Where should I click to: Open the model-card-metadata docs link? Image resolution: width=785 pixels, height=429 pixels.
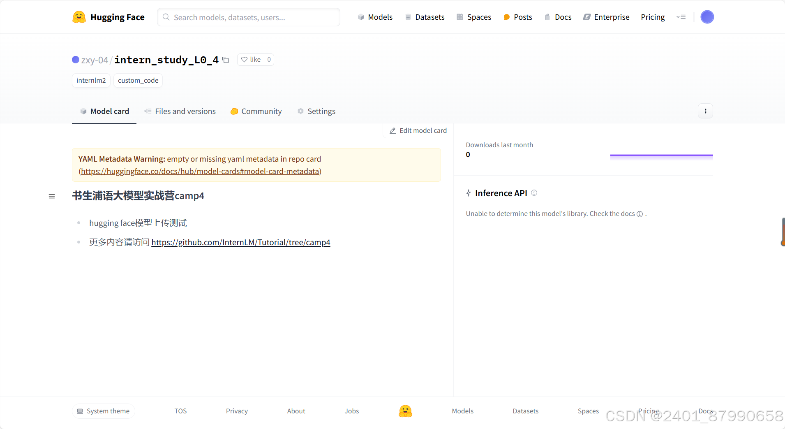pyautogui.click(x=200, y=171)
